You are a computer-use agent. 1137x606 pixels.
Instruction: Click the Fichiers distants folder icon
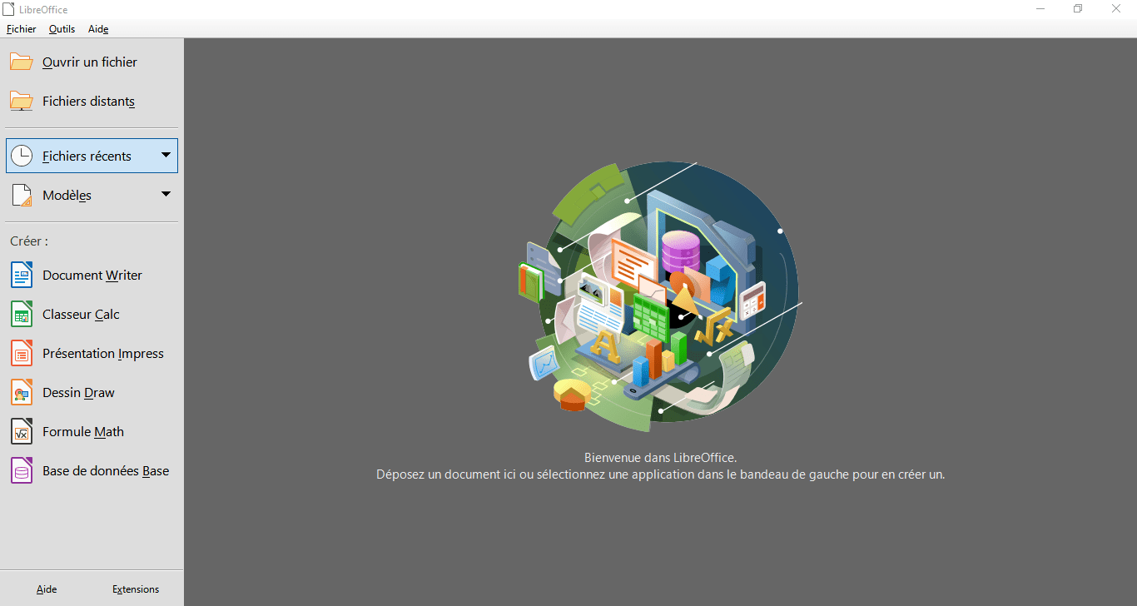coord(22,101)
